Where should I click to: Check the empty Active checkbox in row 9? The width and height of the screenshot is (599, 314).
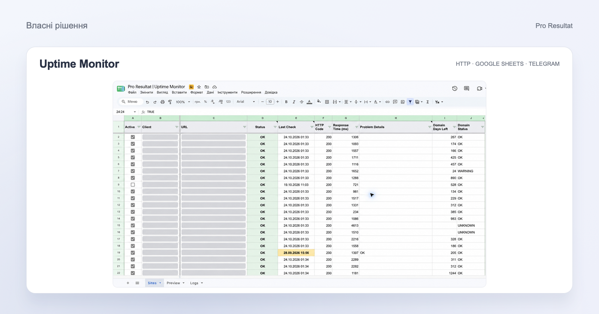(x=133, y=185)
